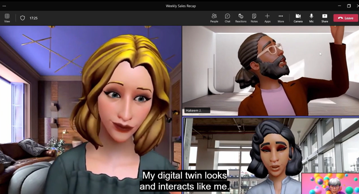Open the Reactions menu
This screenshot has height=194, width=359.
point(241,18)
